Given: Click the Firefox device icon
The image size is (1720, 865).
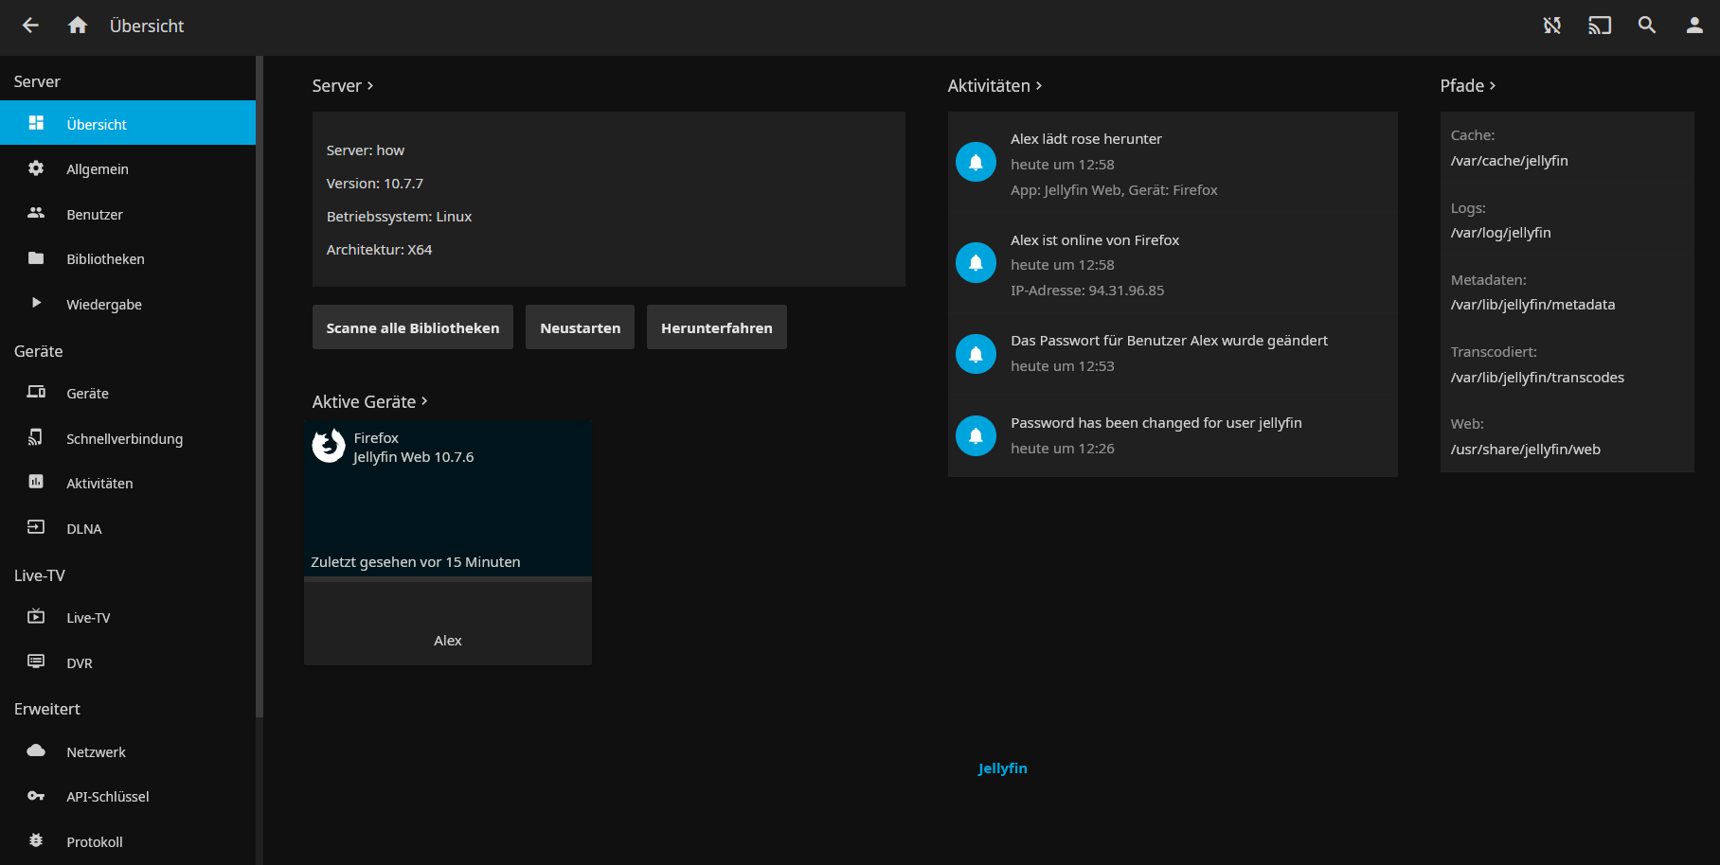Looking at the screenshot, I should pyautogui.click(x=329, y=446).
